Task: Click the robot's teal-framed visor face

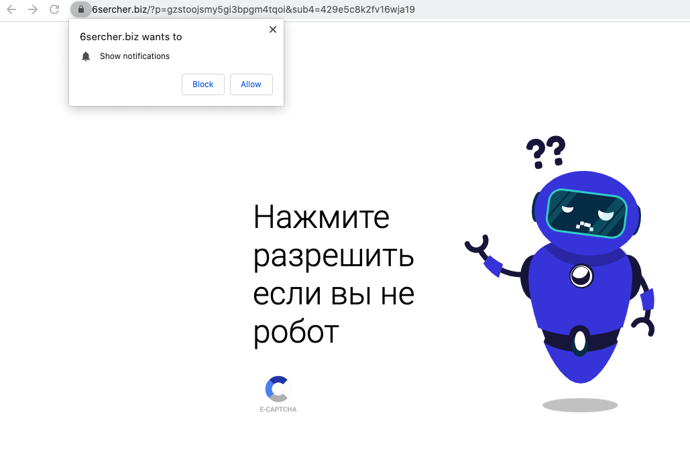Action: point(586,214)
